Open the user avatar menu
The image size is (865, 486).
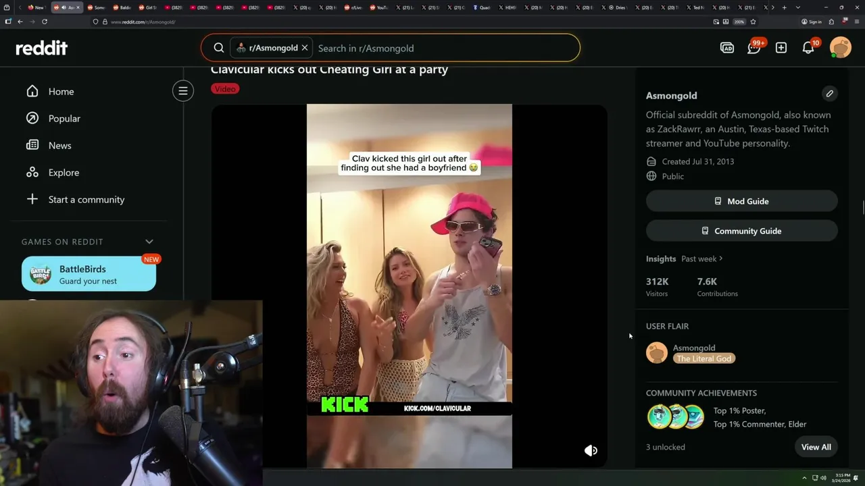click(841, 48)
